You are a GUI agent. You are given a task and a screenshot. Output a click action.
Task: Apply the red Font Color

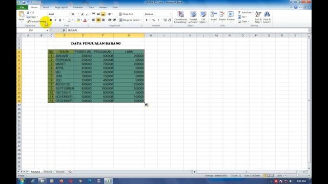[85, 20]
